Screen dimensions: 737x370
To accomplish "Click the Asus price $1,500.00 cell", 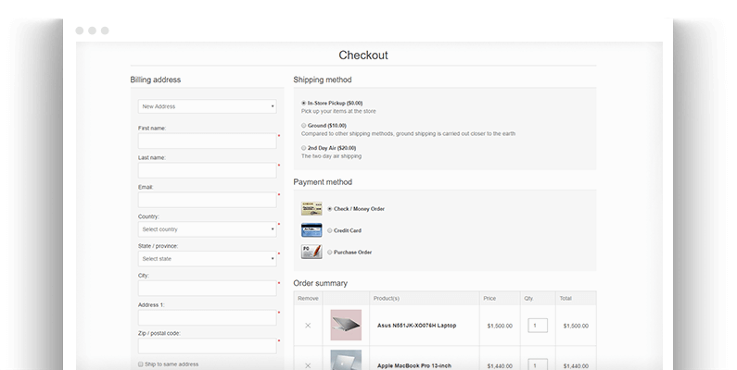I will (x=500, y=326).
